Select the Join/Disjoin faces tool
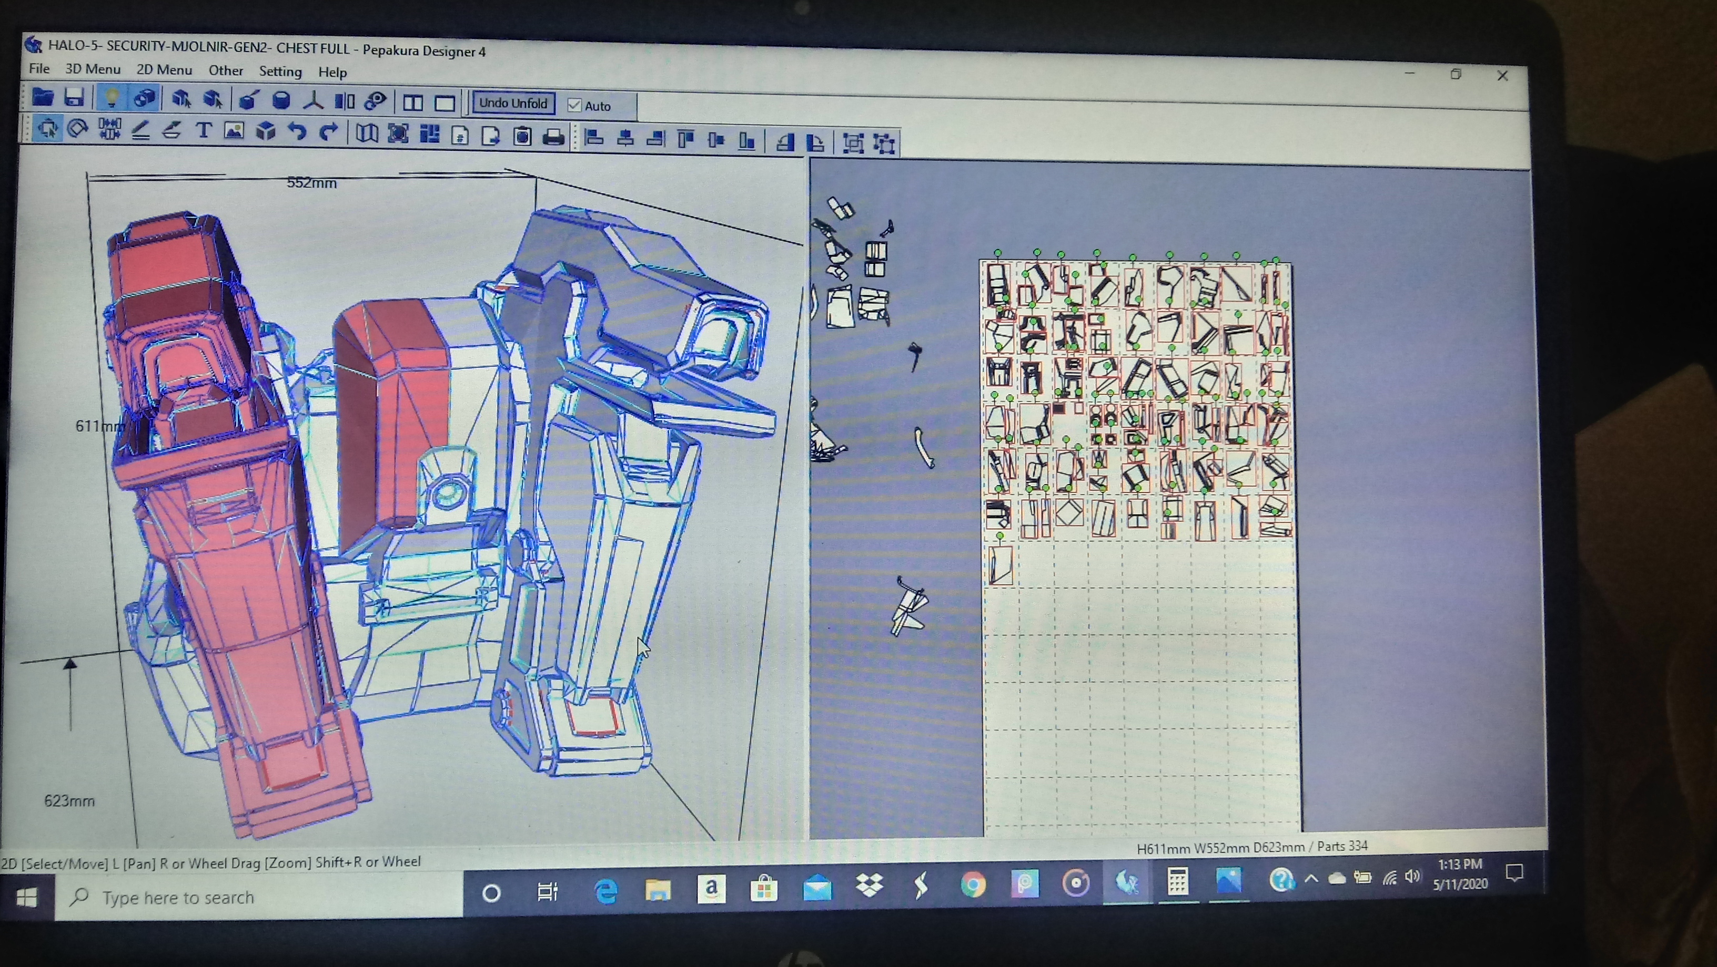This screenshot has height=967, width=1717. (x=110, y=129)
